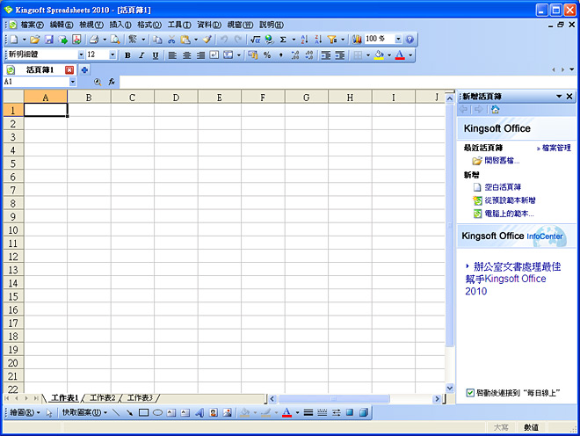
Task: Open the 插入(I) menu
Action: pyautogui.click(x=120, y=25)
